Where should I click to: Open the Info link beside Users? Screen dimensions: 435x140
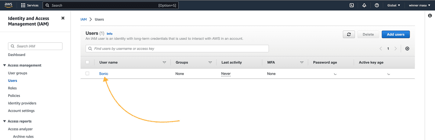pos(110,34)
